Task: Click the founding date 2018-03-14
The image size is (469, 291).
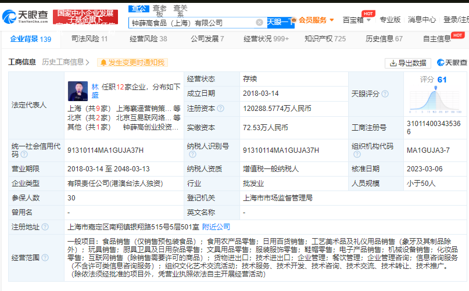Action: click(x=260, y=94)
